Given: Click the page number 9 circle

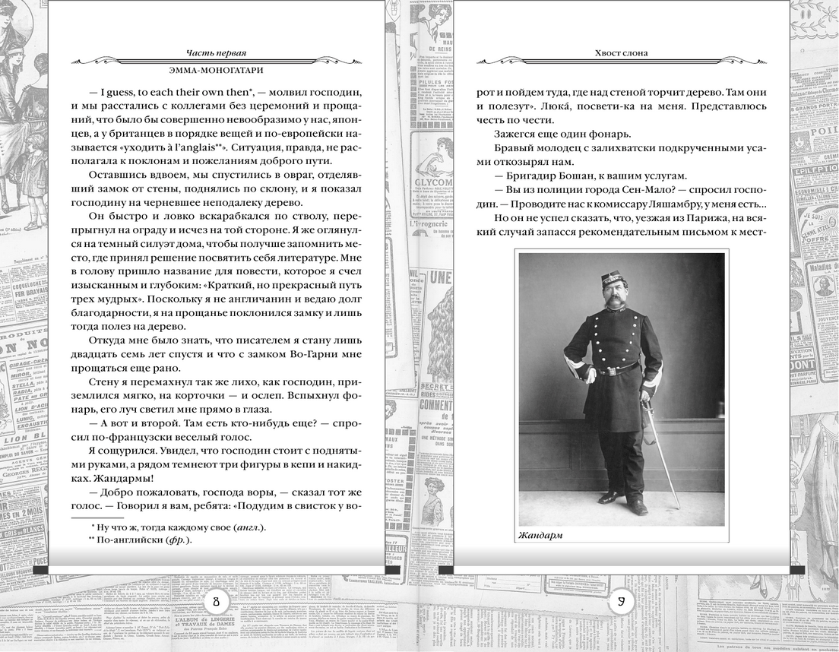Looking at the screenshot, I should click(x=621, y=603).
